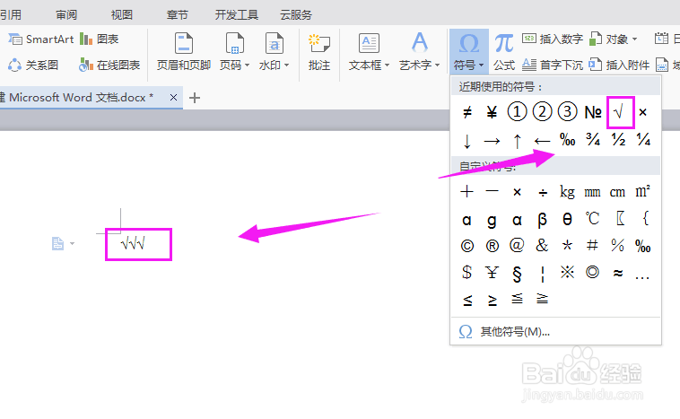Expand the 文本框 text box dropdown

387,65
